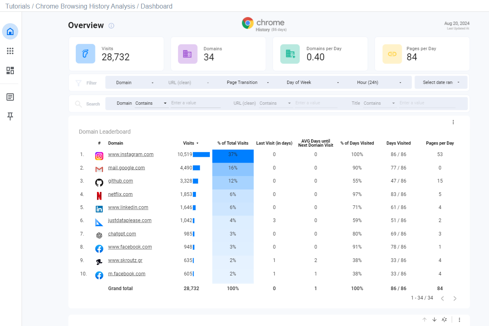This screenshot has height=326, width=489.
Task: Click the next page arrow in pagination
Action: click(x=455, y=298)
